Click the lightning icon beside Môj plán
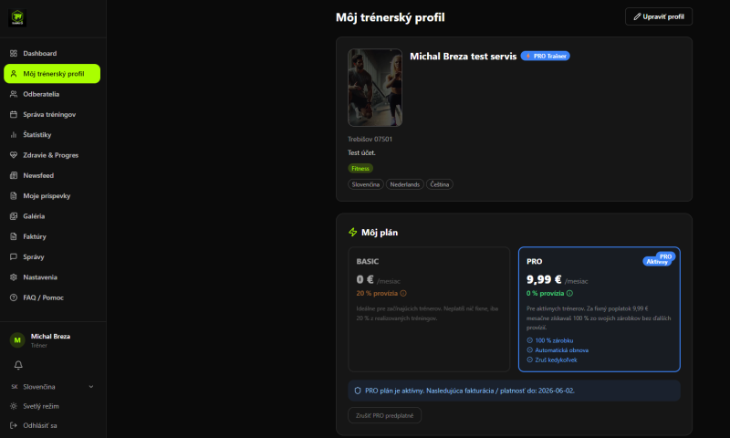 tap(353, 233)
